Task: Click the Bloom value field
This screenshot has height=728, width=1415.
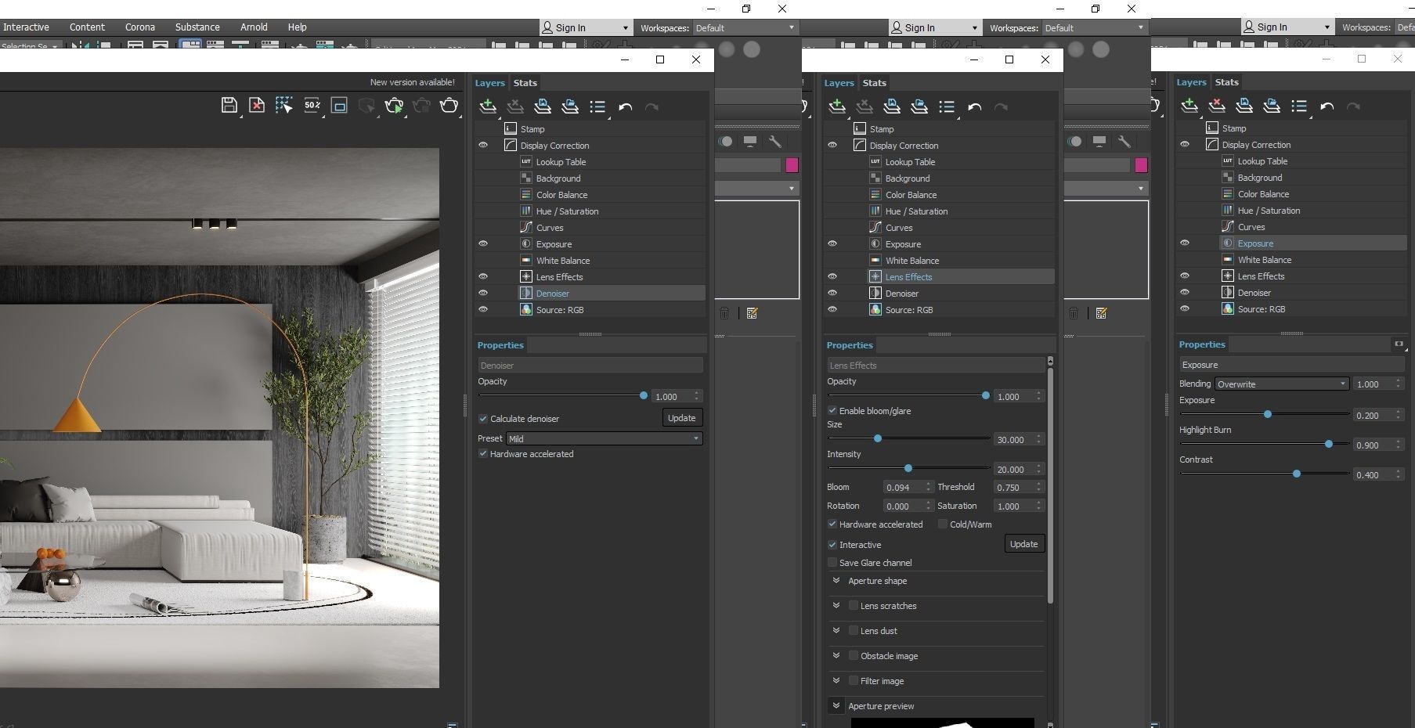Action: 908,487
